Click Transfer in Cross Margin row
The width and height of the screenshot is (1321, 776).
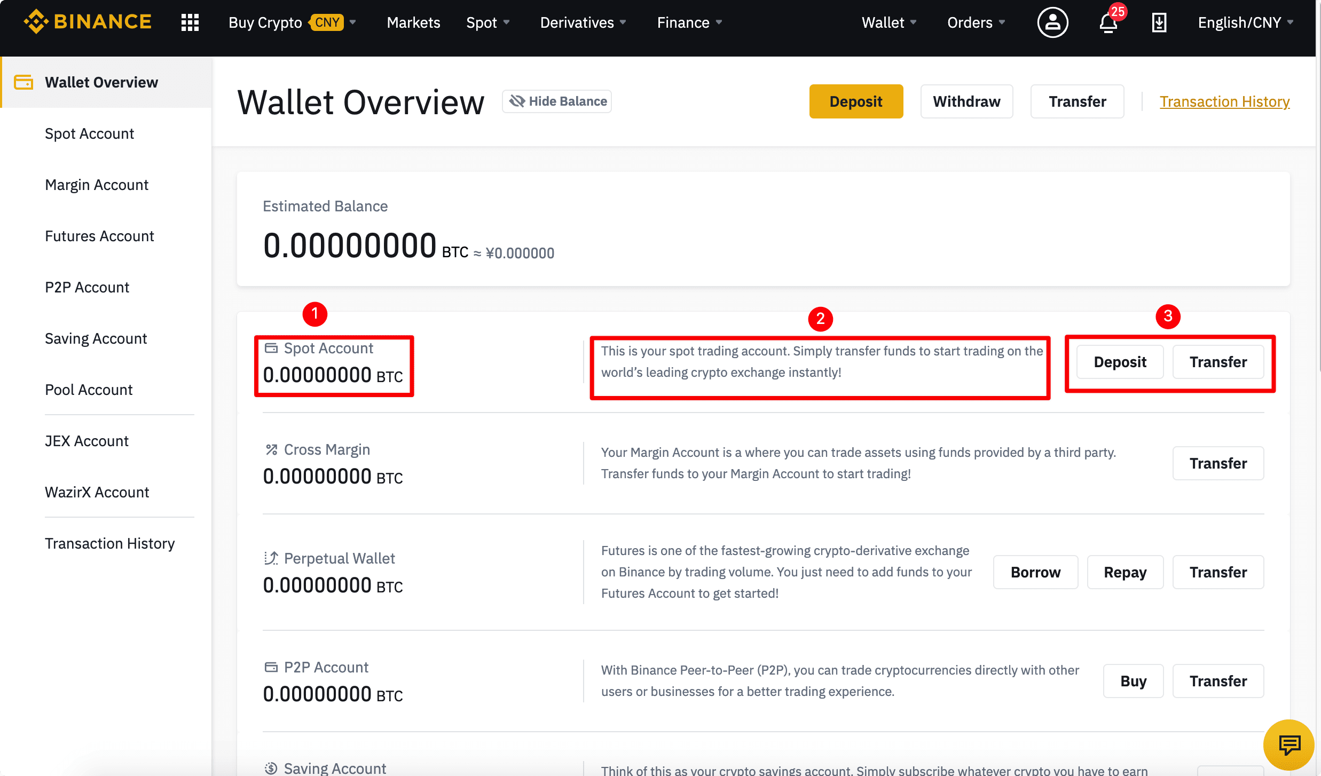tap(1218, 463)
